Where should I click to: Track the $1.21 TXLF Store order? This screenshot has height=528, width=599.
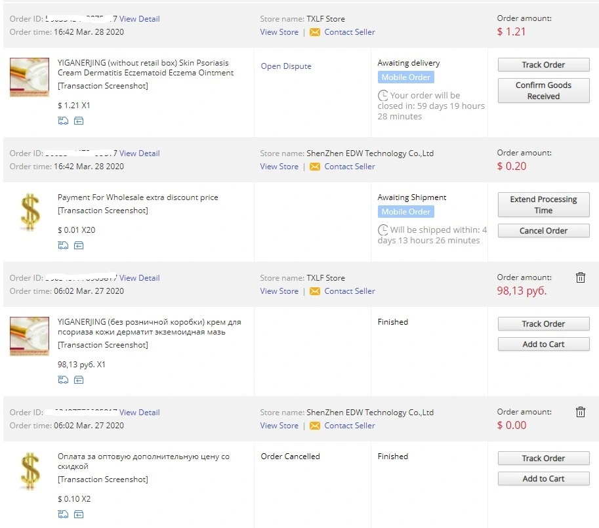coord(543,65)
